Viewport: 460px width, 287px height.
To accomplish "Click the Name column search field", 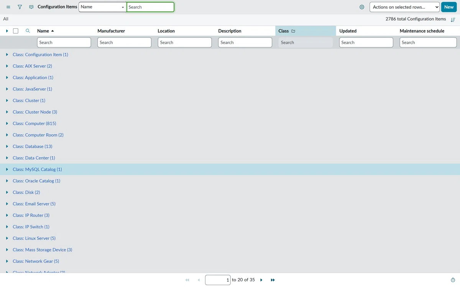I will pos(64,42).
